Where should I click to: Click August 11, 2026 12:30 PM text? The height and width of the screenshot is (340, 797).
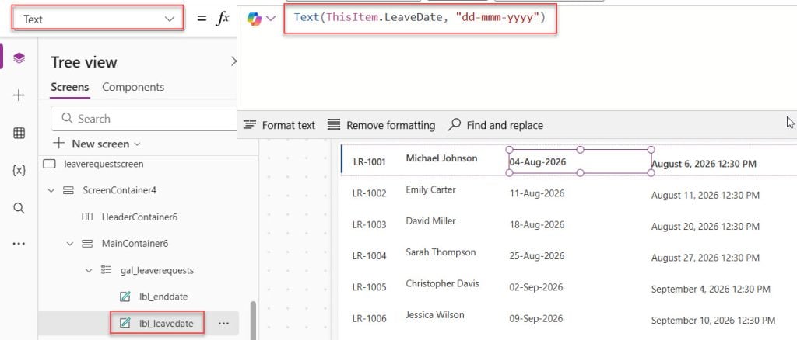(x=705, y=195)
